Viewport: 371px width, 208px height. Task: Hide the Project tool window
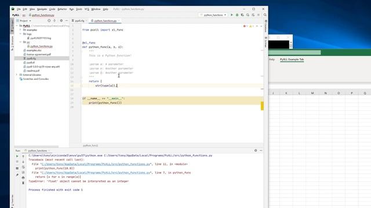pos(67,21)
